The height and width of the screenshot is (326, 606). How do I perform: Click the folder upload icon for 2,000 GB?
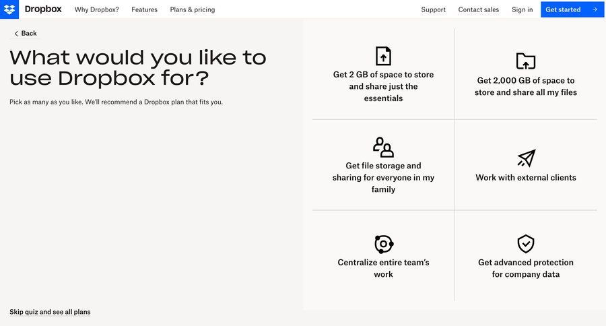click(x=526, y=61)
